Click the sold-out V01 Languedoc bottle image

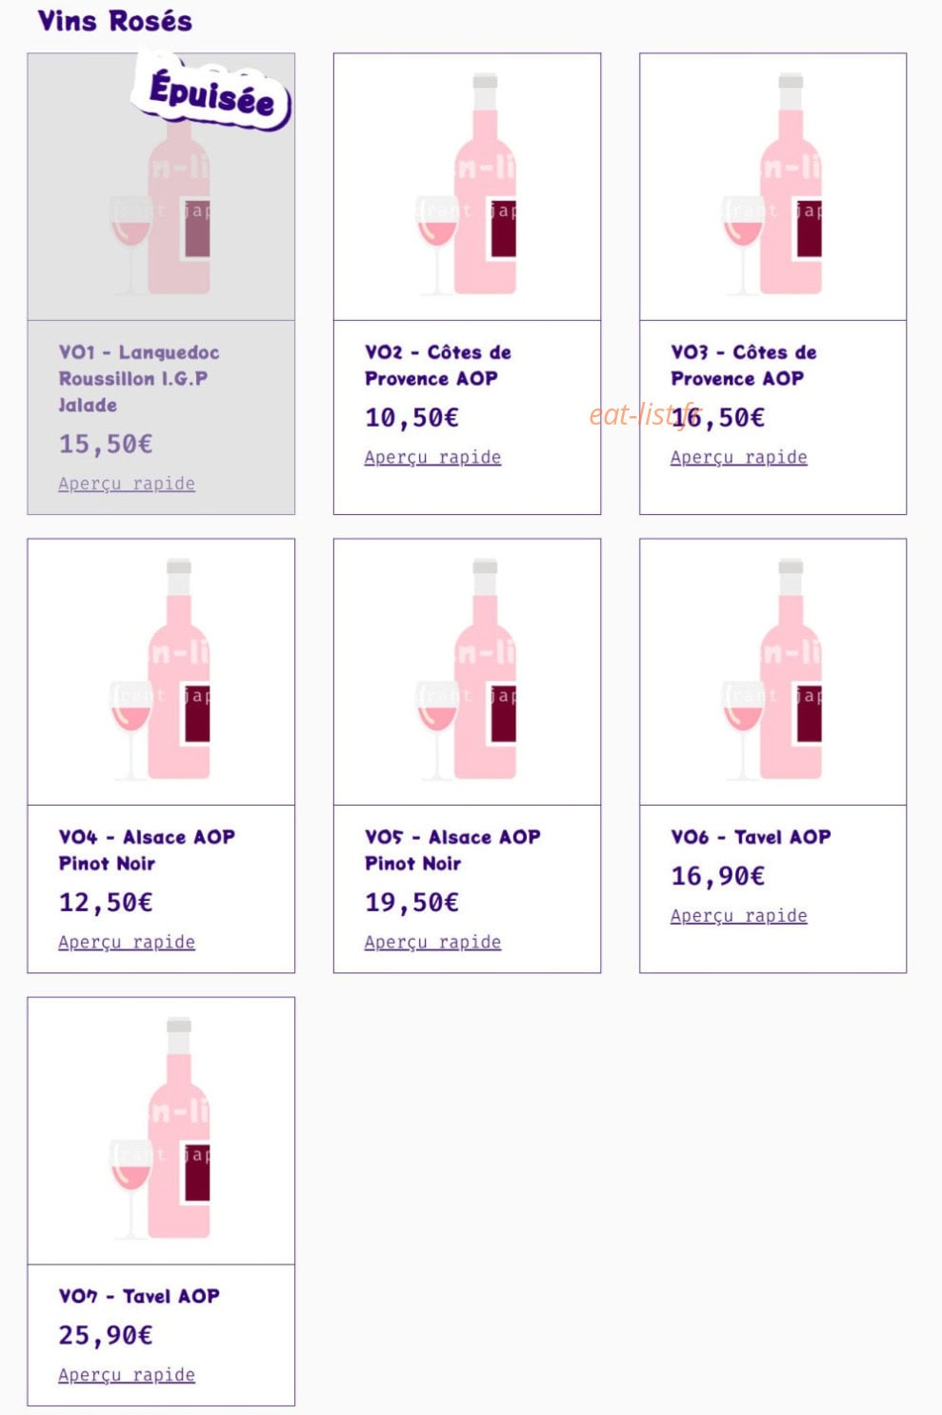click(x=161, y=187)
